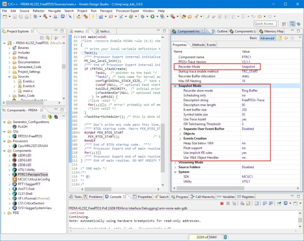The image size is (304, 241).
Task: Collapse the Sources folder in Project Explorer
Action: tap(9, 77)
